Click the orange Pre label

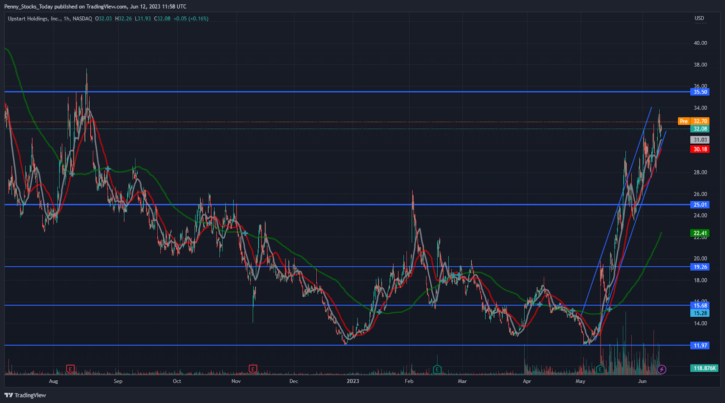click(x=684, y=121)
